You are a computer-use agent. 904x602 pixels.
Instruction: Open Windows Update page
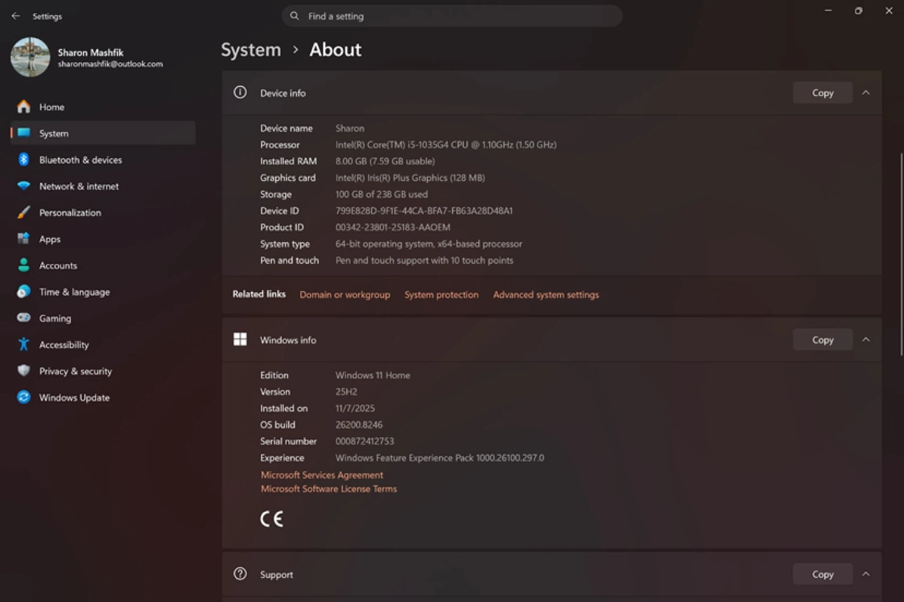103,397
